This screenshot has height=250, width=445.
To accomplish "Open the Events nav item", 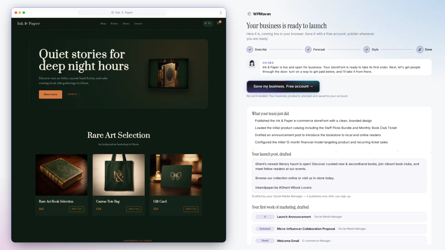I will pos(114,24).
